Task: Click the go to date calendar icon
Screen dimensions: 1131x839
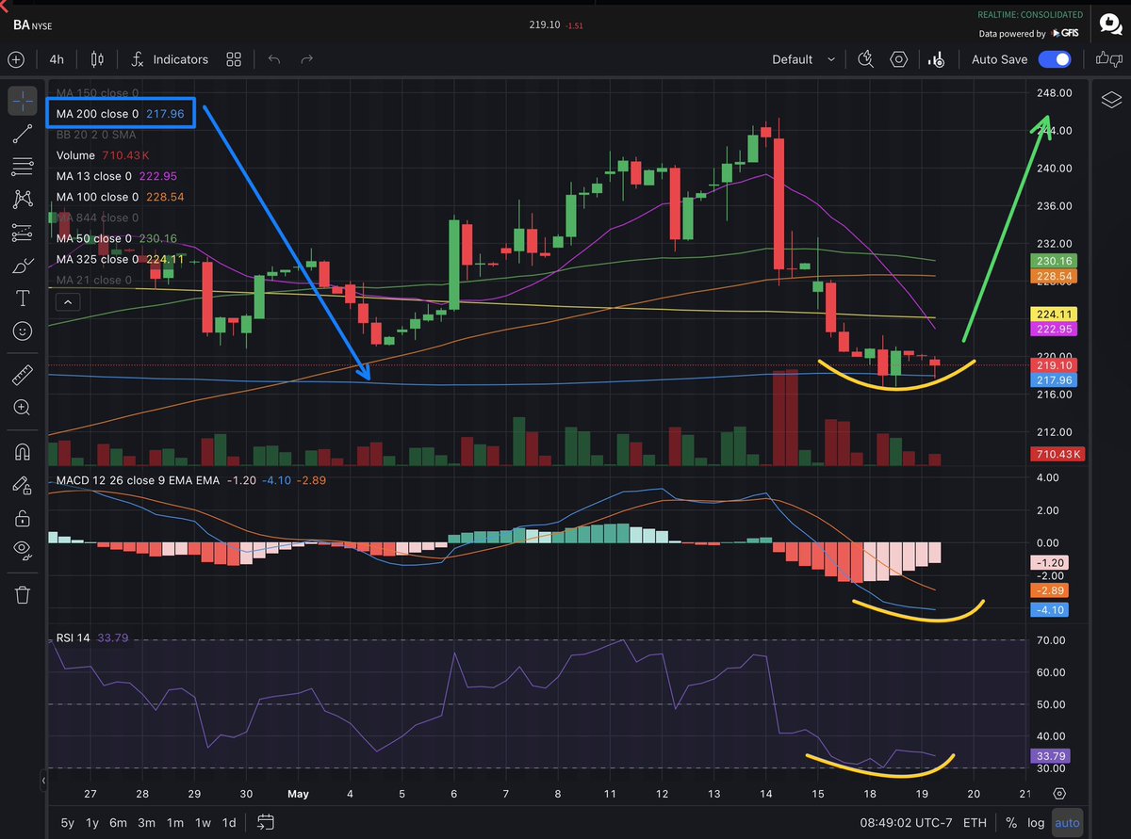Action: pyautogui.click(x=265, y=823)
